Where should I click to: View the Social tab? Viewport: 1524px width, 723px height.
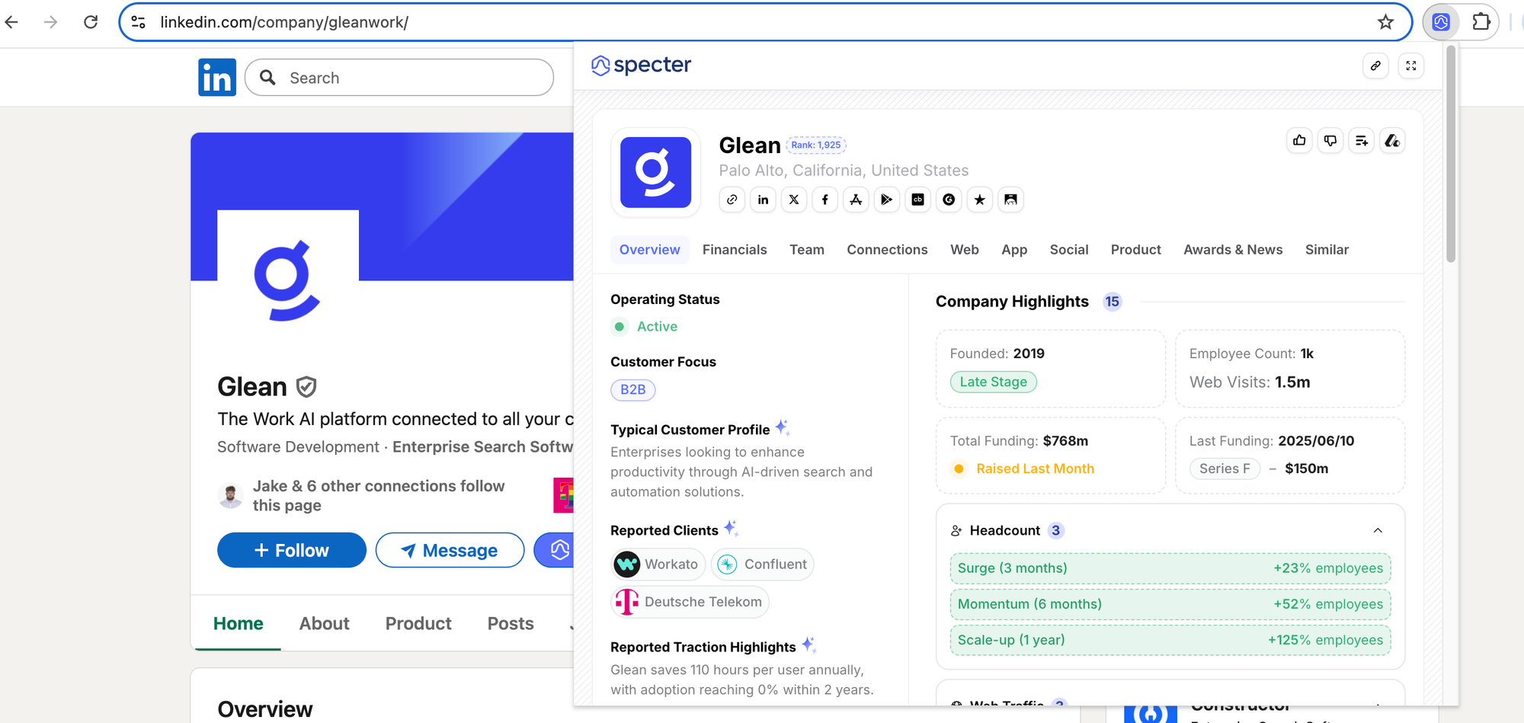pyautogui.click(x=1069, y=250)
